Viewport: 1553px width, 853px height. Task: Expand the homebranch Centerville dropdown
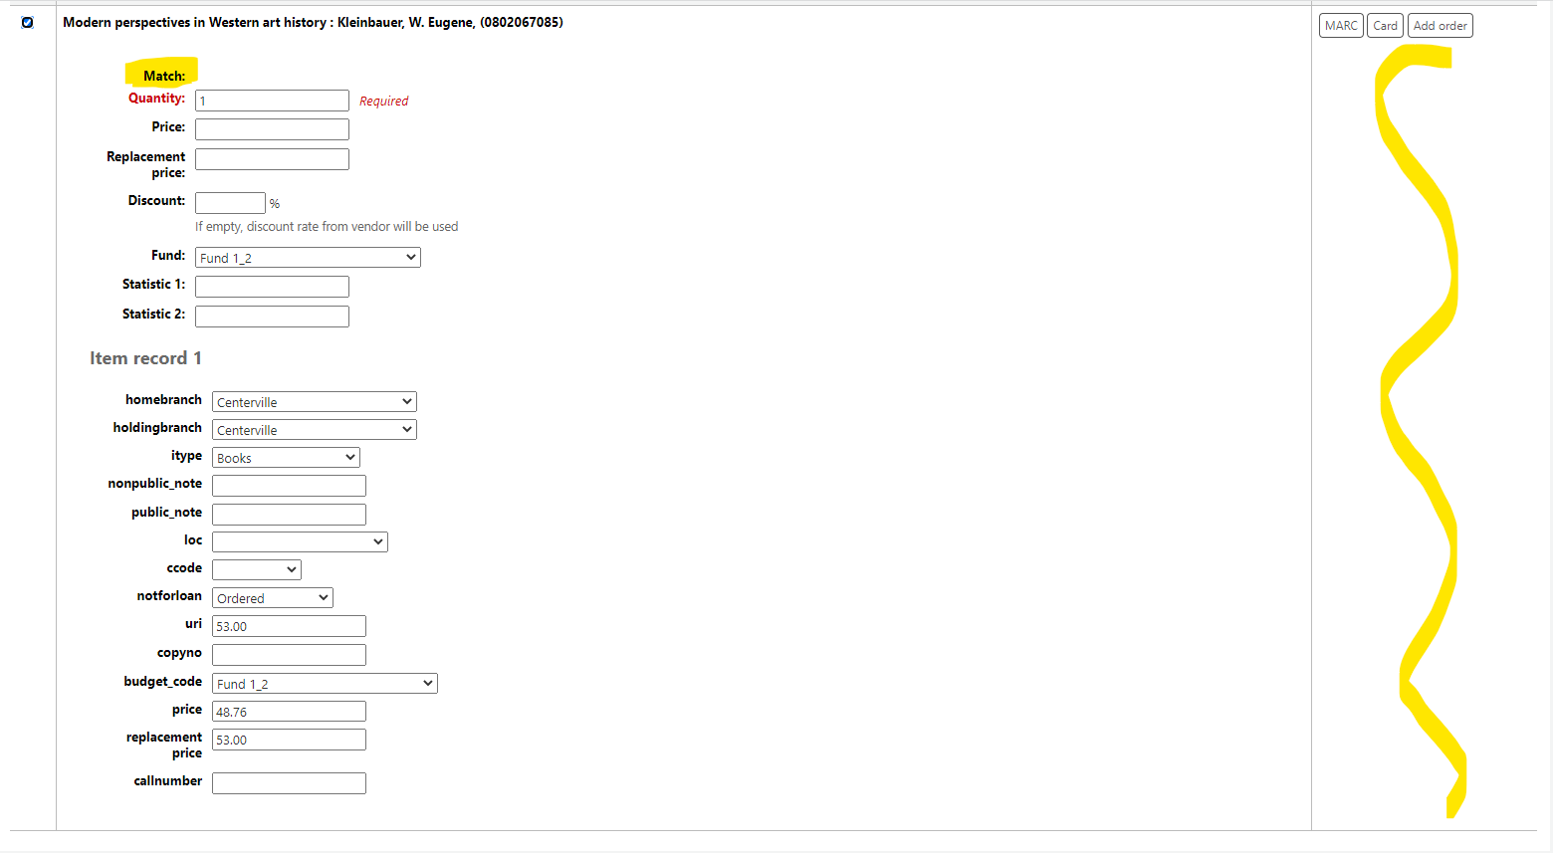pos(314,402)
